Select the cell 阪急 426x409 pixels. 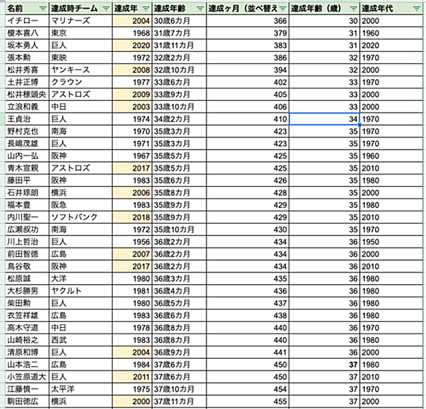81,205
